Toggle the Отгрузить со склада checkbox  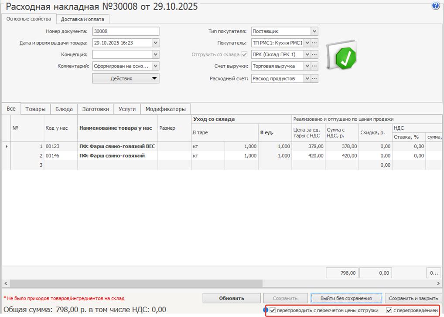pyautogui.click(x=244, y=54)
